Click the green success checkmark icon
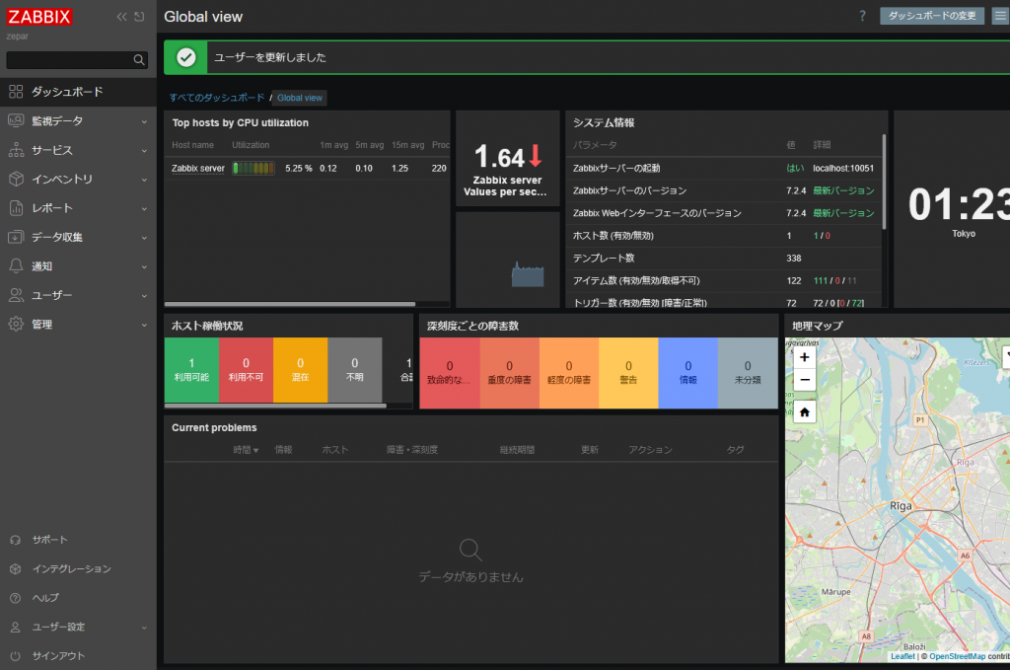Viewport: 1010px width, 670px height. (186, 57)
